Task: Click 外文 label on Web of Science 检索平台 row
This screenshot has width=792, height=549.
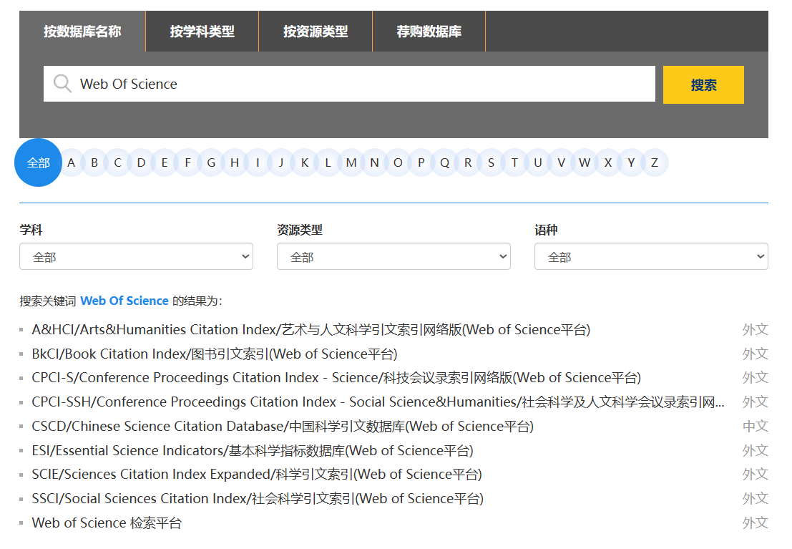Action: [755, 523]
